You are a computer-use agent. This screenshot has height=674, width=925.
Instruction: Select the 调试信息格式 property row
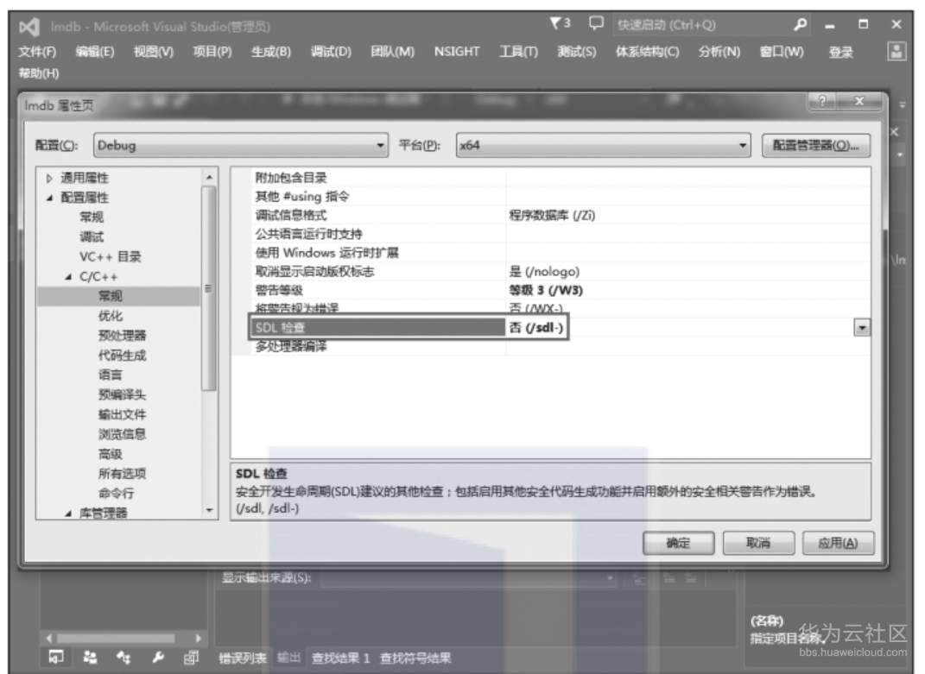click(550, 215)
